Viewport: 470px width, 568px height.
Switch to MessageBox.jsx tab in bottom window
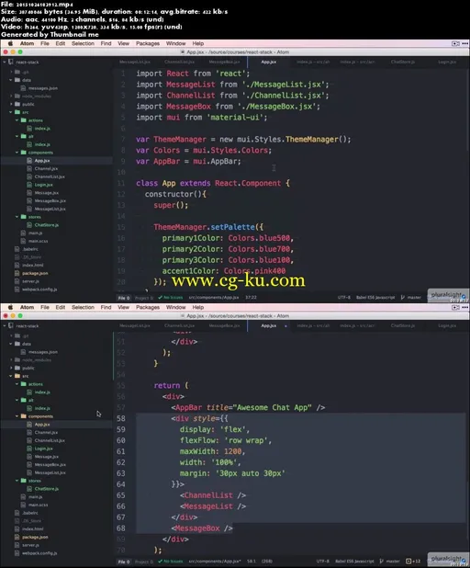224,326
